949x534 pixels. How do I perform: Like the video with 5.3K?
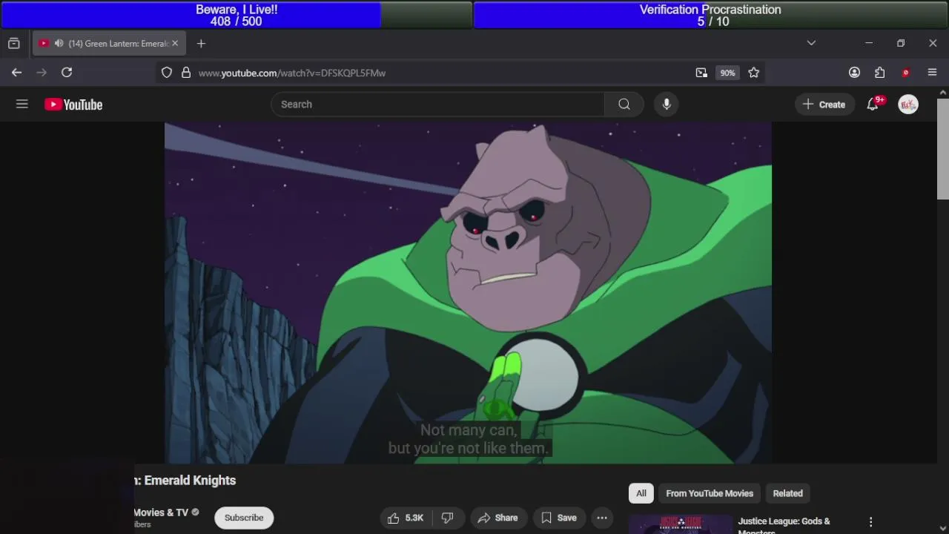coord(406,518)
